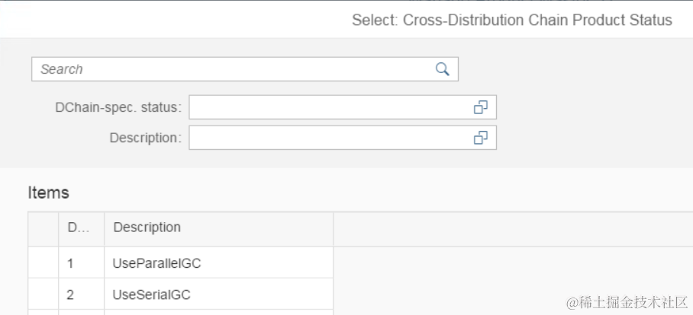Screen dimensions: 693x315
Task: Click the "Description:" field label
Action: (145, 138)
